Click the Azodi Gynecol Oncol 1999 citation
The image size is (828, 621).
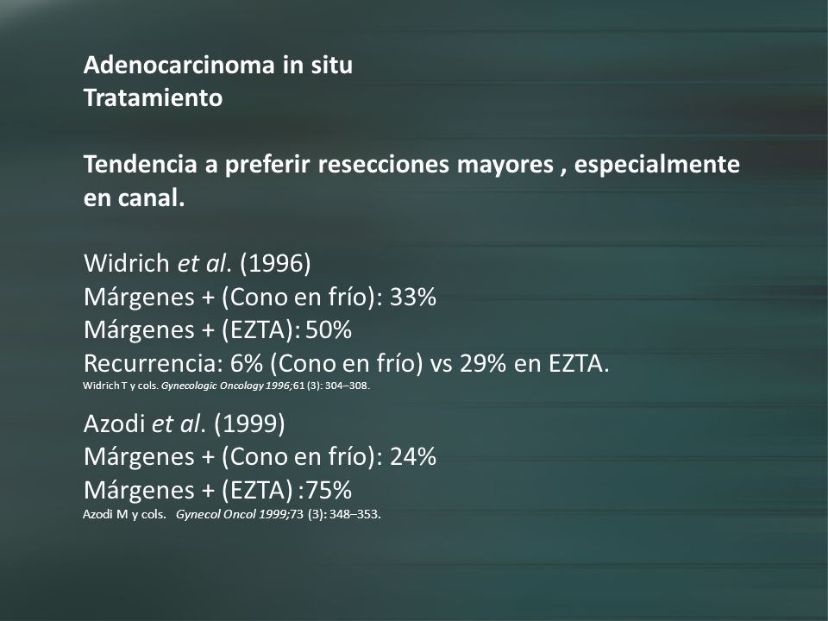point(232,514)
